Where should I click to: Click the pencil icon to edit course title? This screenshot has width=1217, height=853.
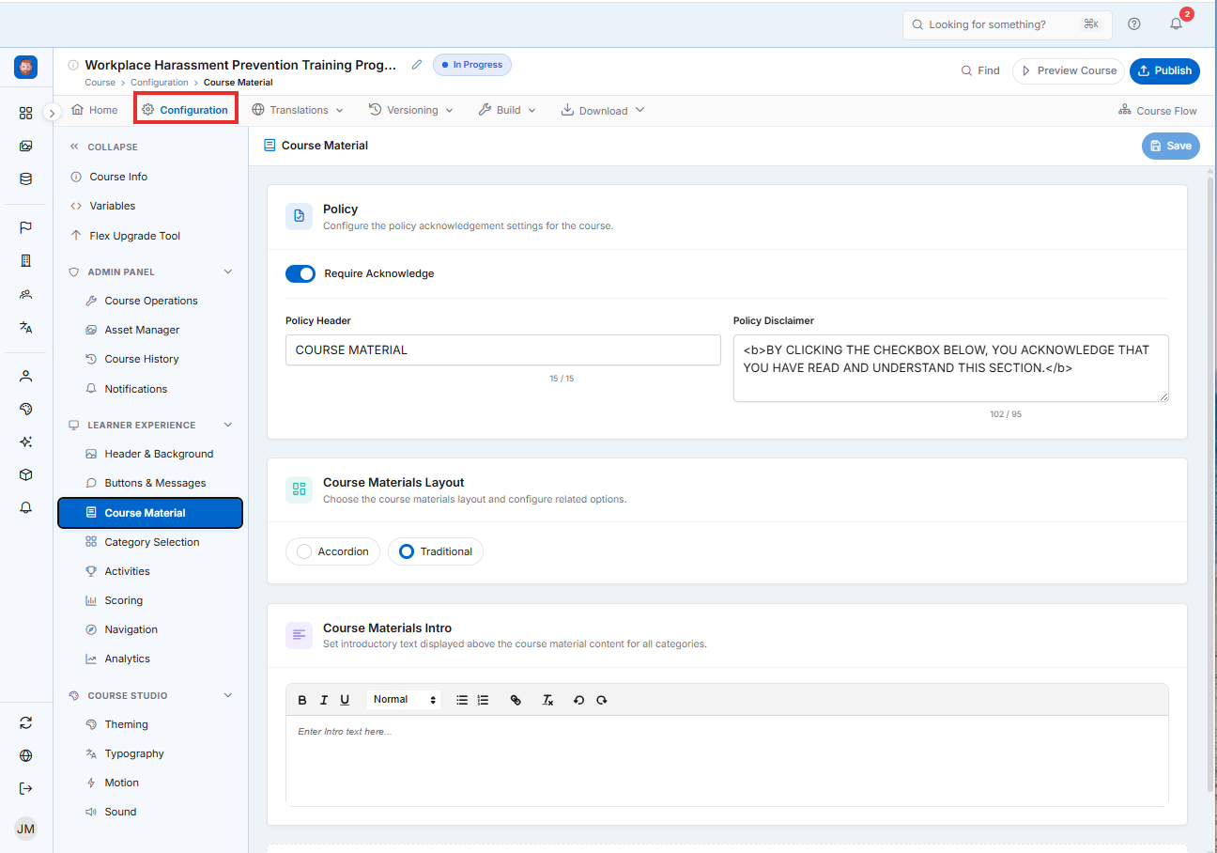[x=417, y=65]
